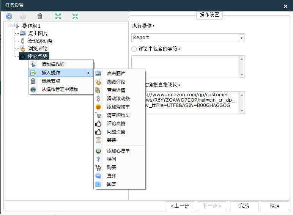Click the 购买 cart icon in submenu
Image resolution: width=293 pixels, height=215 pixels.
(98, 167)
